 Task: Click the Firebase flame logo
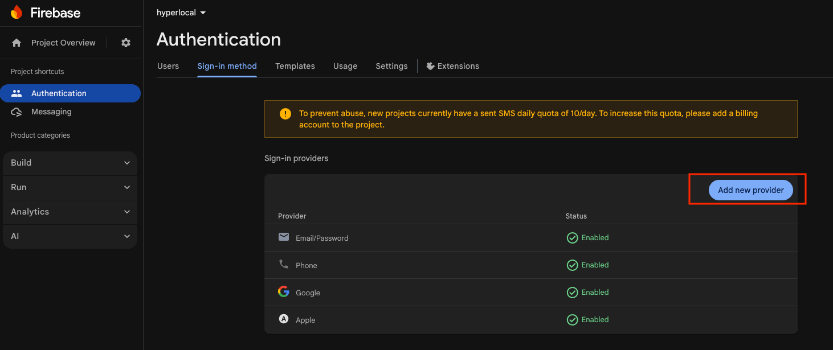tap(17, 13)
